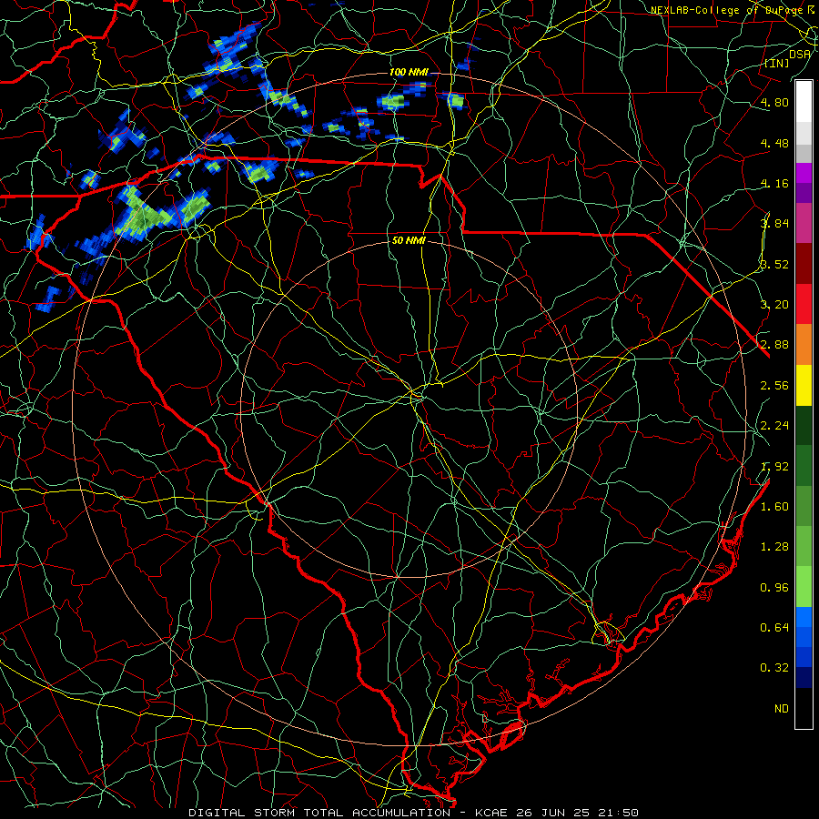819x819 pixels.
Task: Click the navy blue legend swatch
Action: 804,678
